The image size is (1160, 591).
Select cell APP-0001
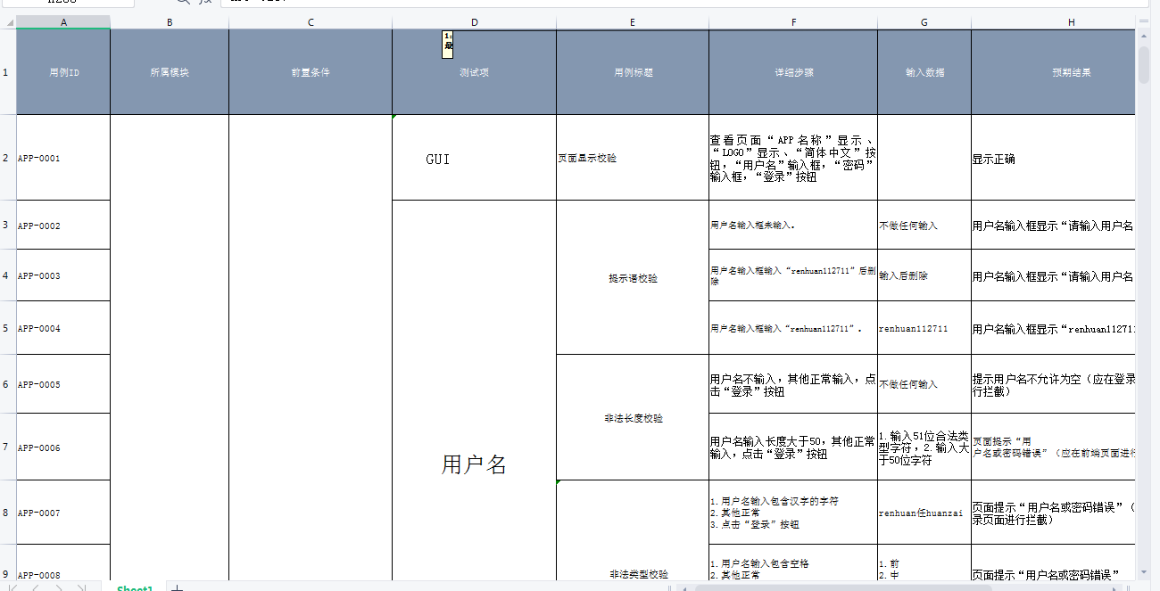pyautogui.click(x=63, y=158)
